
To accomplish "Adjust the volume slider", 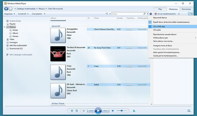I will point(122,111).
